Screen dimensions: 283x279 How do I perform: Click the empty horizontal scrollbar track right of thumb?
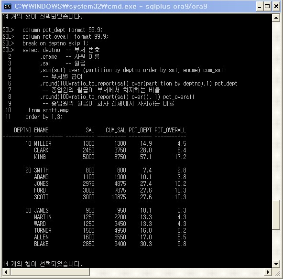(x=177, y=272)
